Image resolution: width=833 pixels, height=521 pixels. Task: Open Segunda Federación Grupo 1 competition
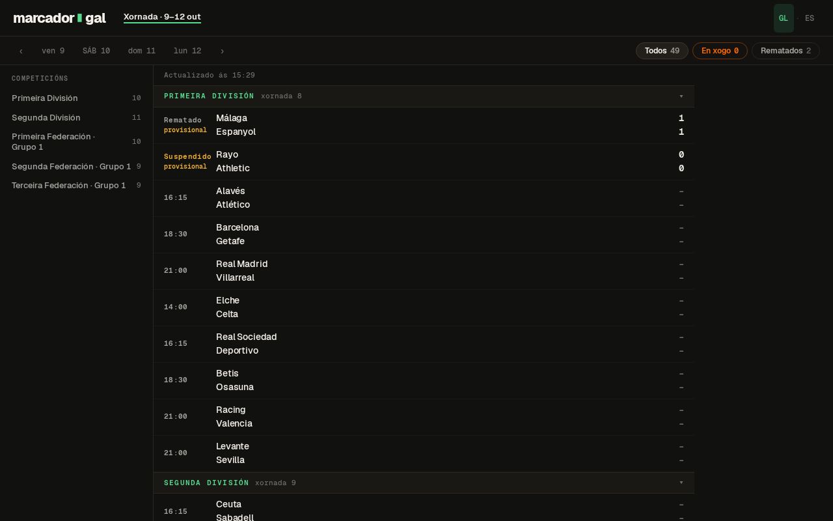click(x=76, y=167)
